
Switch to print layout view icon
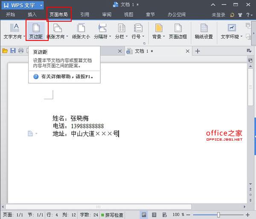(144, 215)
